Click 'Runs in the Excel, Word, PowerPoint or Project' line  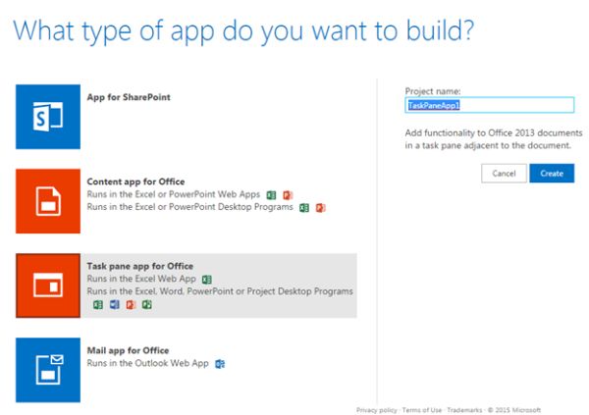tap(220, 291)
